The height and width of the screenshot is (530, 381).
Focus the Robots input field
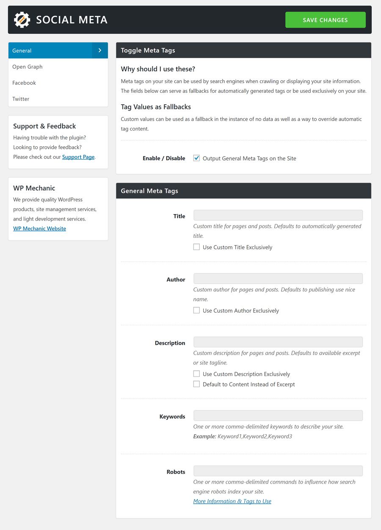278,471
